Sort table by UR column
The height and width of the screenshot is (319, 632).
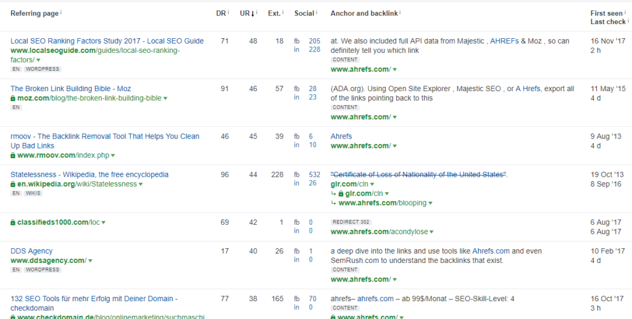coord(247,14)
